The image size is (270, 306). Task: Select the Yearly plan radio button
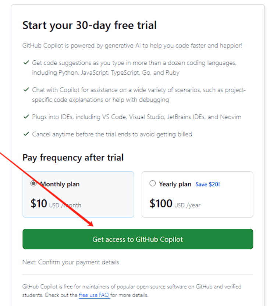[153, 184]
